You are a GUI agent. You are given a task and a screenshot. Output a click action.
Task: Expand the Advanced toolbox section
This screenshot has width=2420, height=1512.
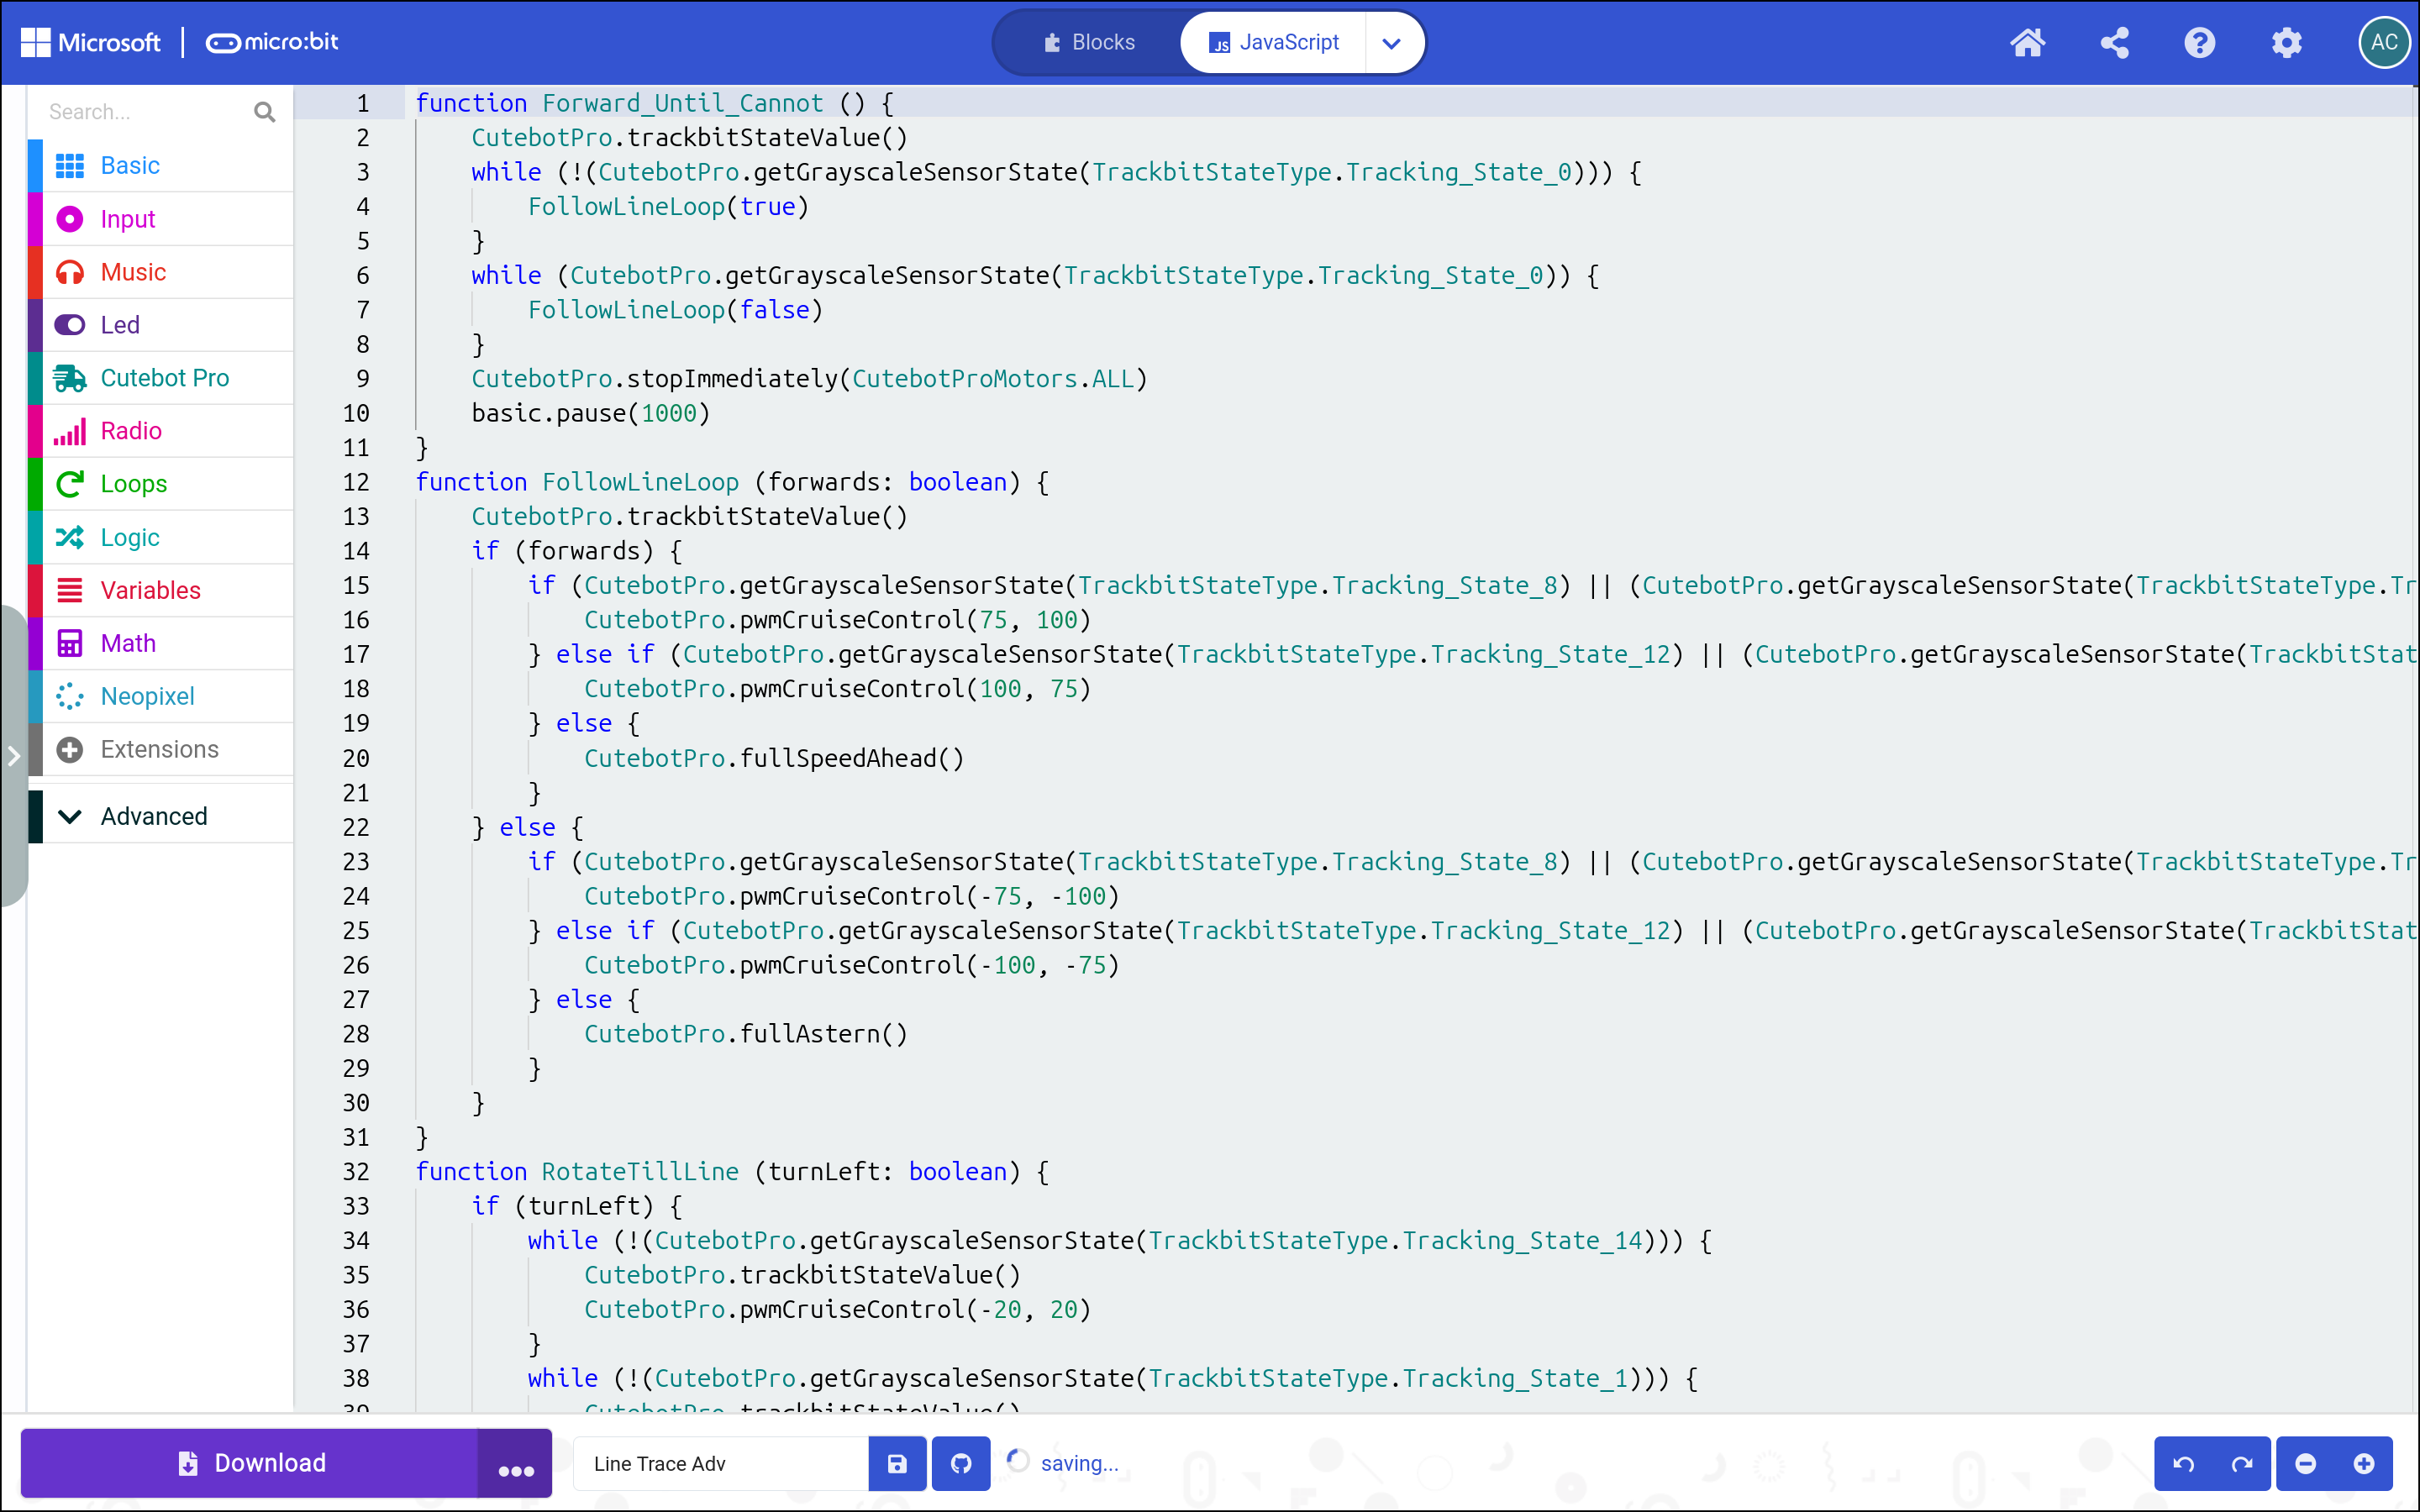tap(160, 816)
